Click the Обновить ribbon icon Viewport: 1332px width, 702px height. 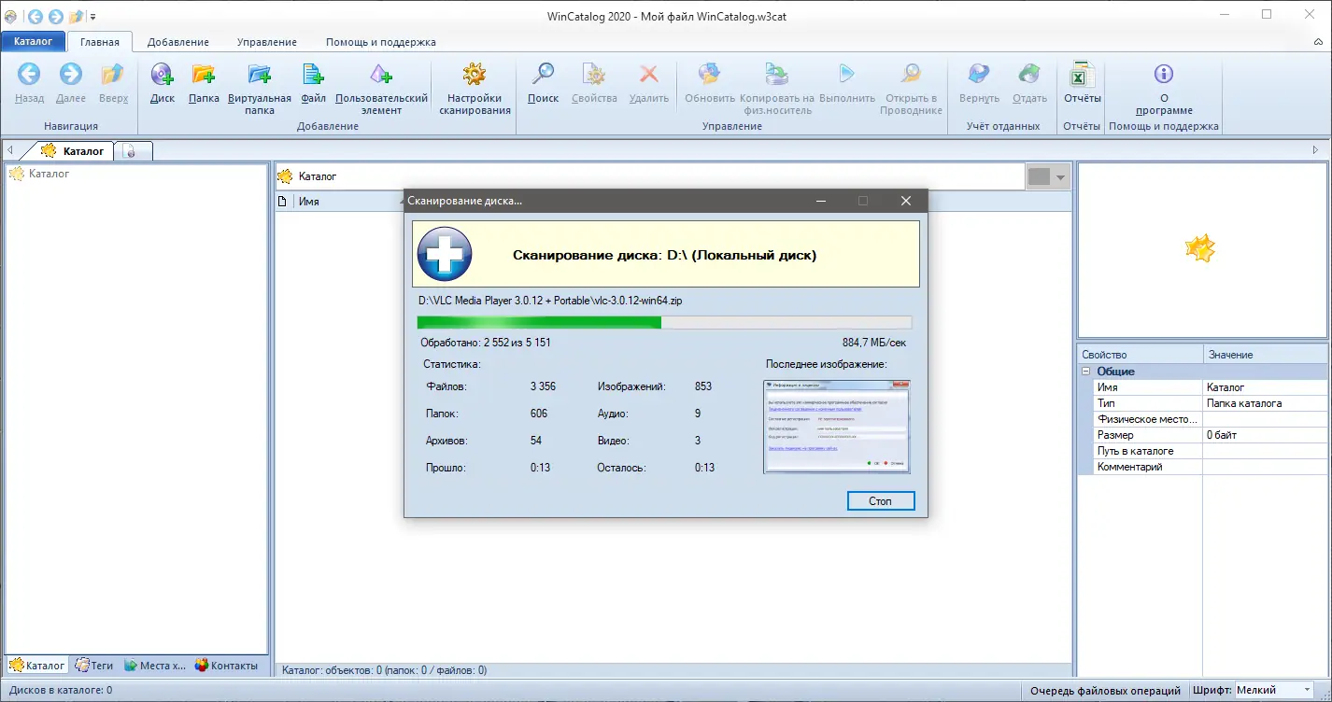tap(710, 75)
